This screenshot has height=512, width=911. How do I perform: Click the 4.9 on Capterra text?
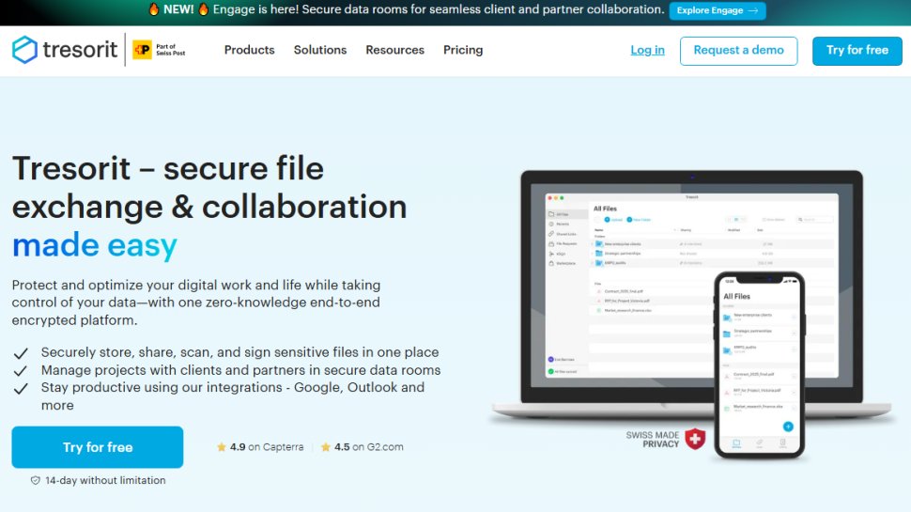(x=267, y=447)
